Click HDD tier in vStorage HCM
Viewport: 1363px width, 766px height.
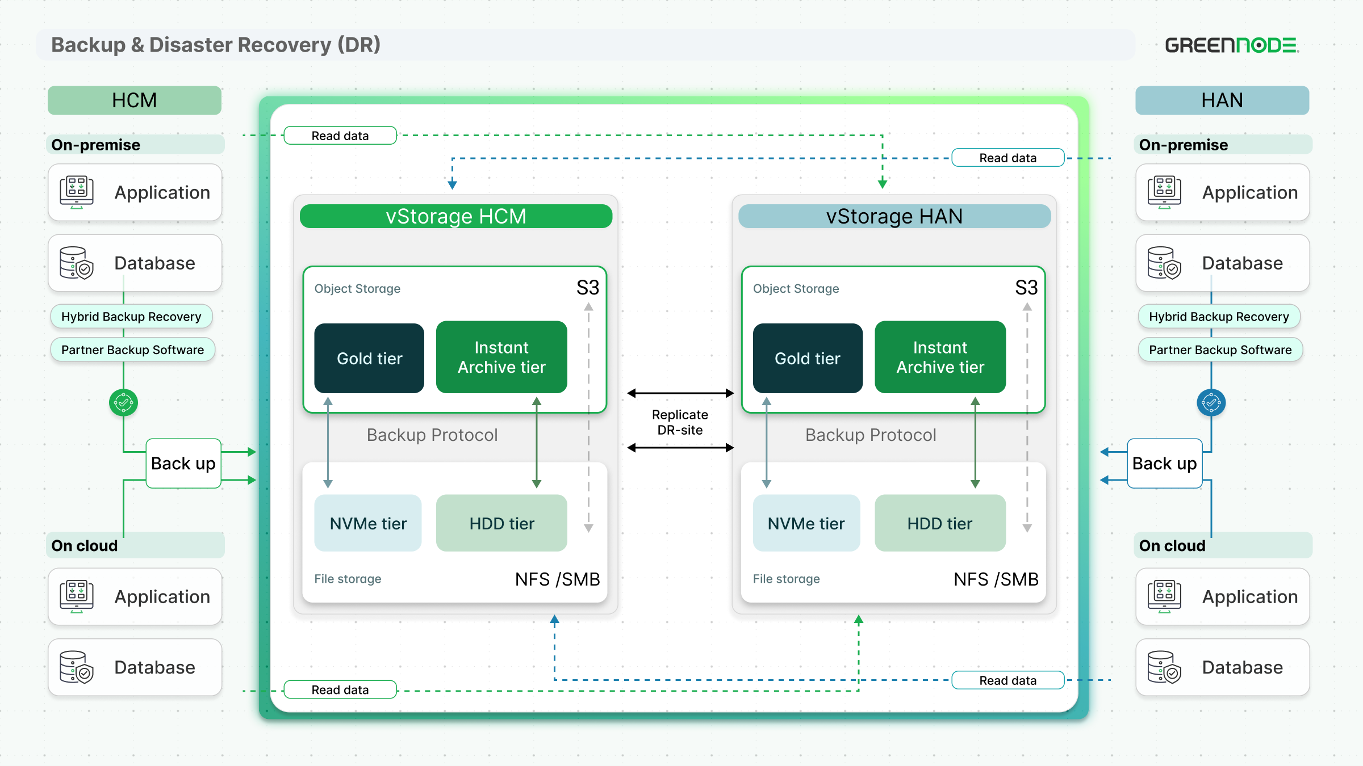coord(501,523)
